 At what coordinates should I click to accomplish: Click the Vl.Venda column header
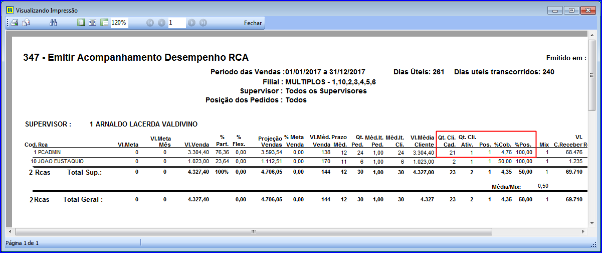196,145
